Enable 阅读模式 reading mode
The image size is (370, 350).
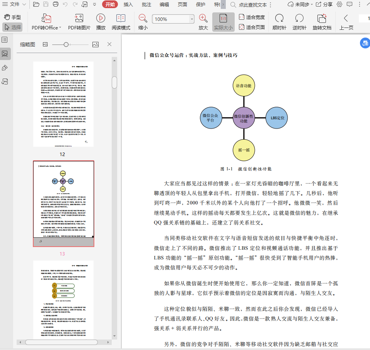pos(121,22)
